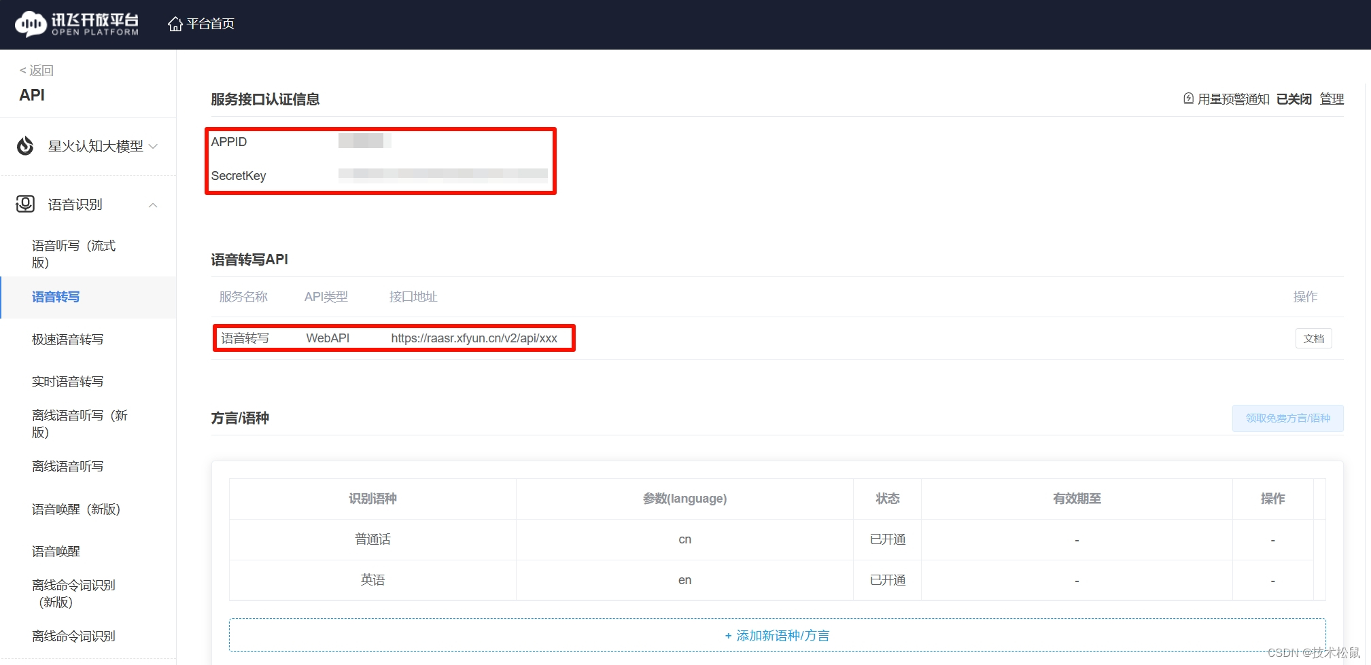The image size is (1371, 665).
Task: Click the 用量预警通知 alert icon
Action: click(1188, 98)
